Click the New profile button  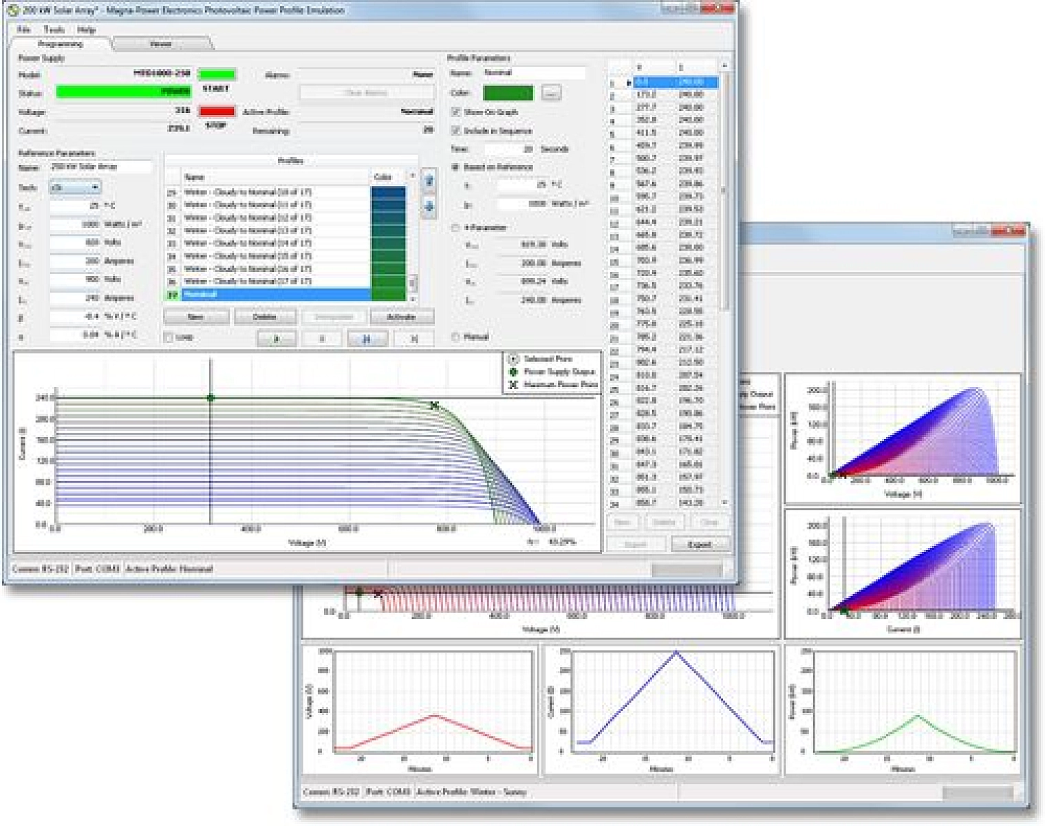click(x=196, y=317)
